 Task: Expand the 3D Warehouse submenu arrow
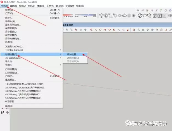(x=61, y=58)
